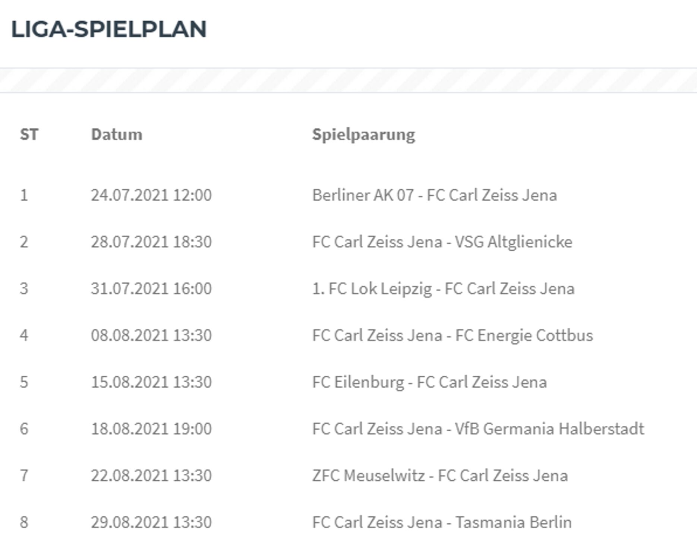Click the striped divider bar below heading
Viewport: 697px width, 536px height.
pyautogui.click(x=348, y=80)
